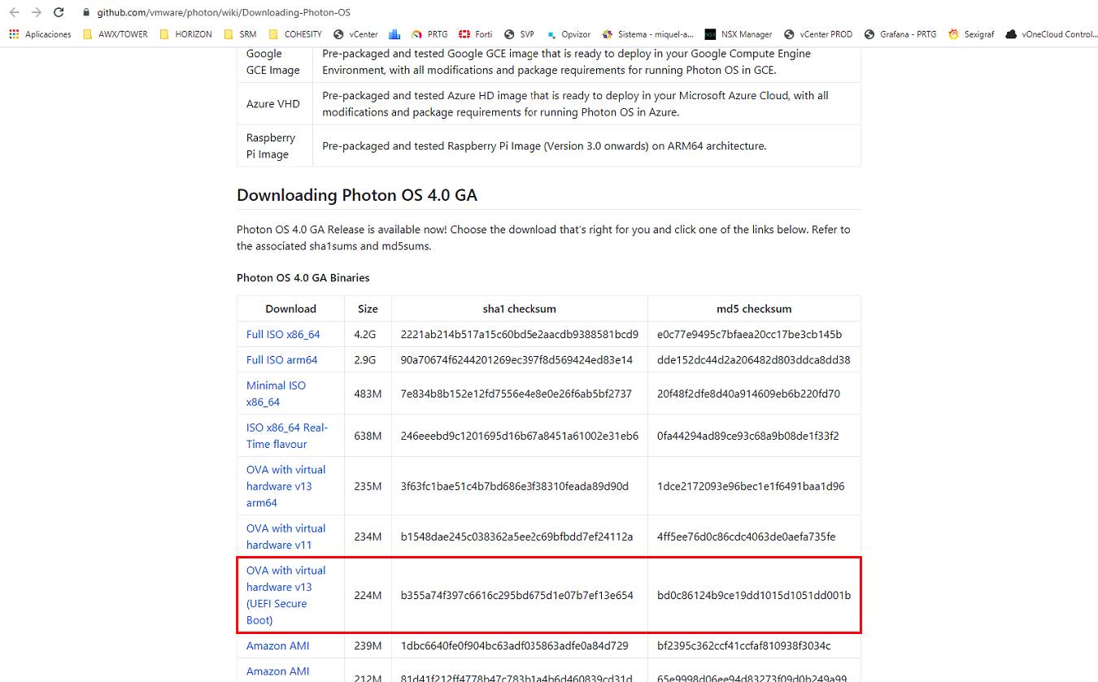Click the 235M size cell
1098x682 pixels.
click(368, 486)
